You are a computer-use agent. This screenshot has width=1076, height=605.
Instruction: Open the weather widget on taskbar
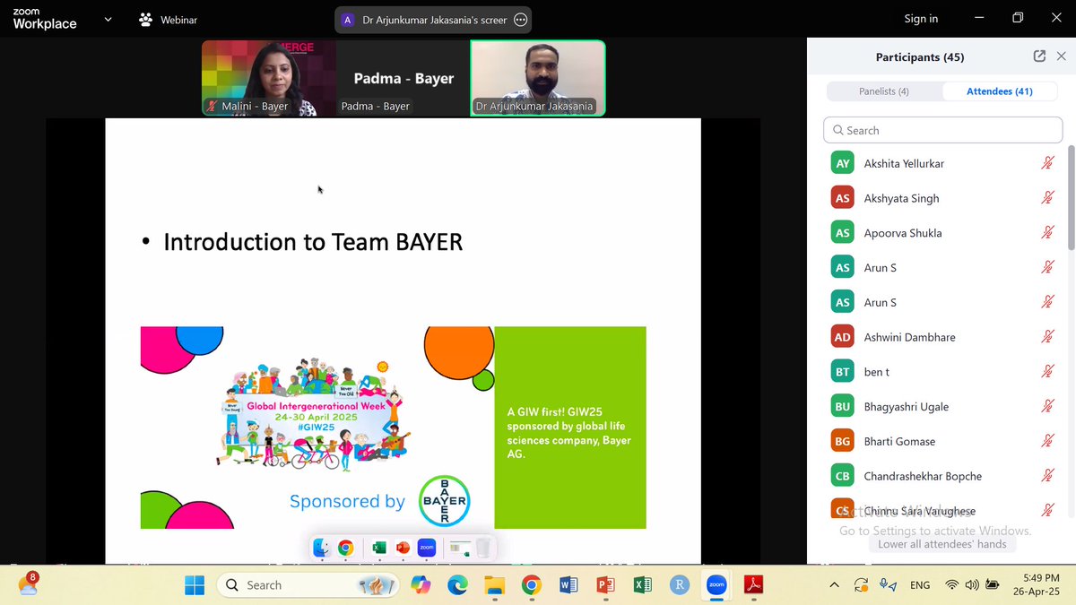(x=28, y=584)
